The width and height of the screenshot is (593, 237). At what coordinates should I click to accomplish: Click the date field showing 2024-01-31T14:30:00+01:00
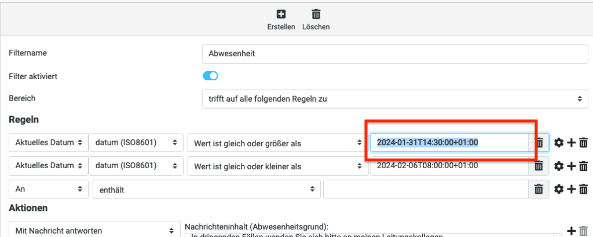(x=449, y=143)
